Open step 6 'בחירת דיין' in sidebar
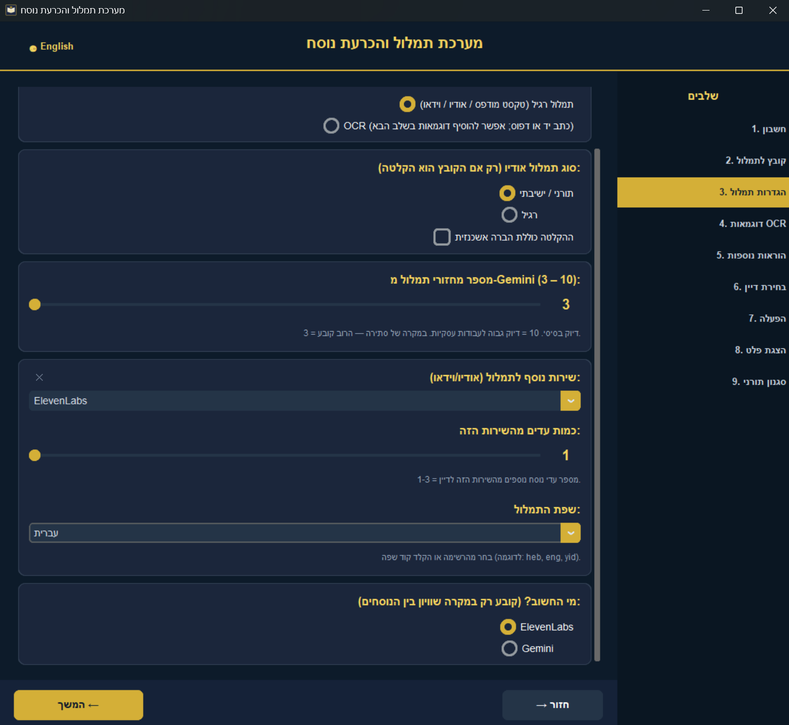Viewport: 789px width, 725px height. tap(759, 287)
